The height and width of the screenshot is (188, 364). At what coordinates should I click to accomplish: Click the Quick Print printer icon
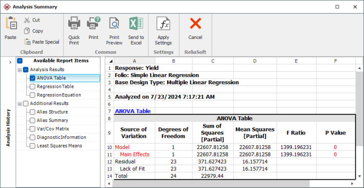74,23
